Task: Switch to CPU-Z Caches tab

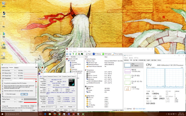Action: tap(45, 77)
